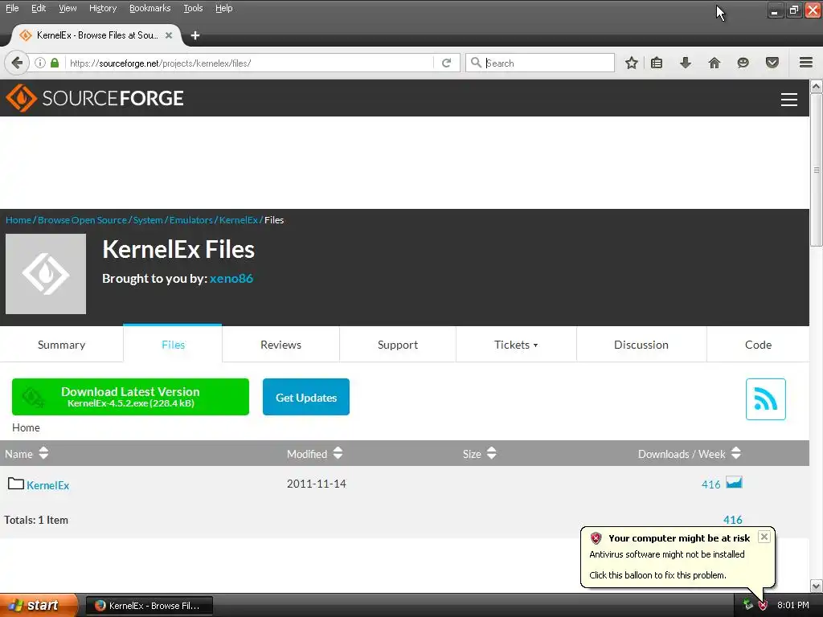The width and height of the screenshot is (823, 617).
Task: Click the KernelEx folder icon
Action: click(x=16, y=483)
